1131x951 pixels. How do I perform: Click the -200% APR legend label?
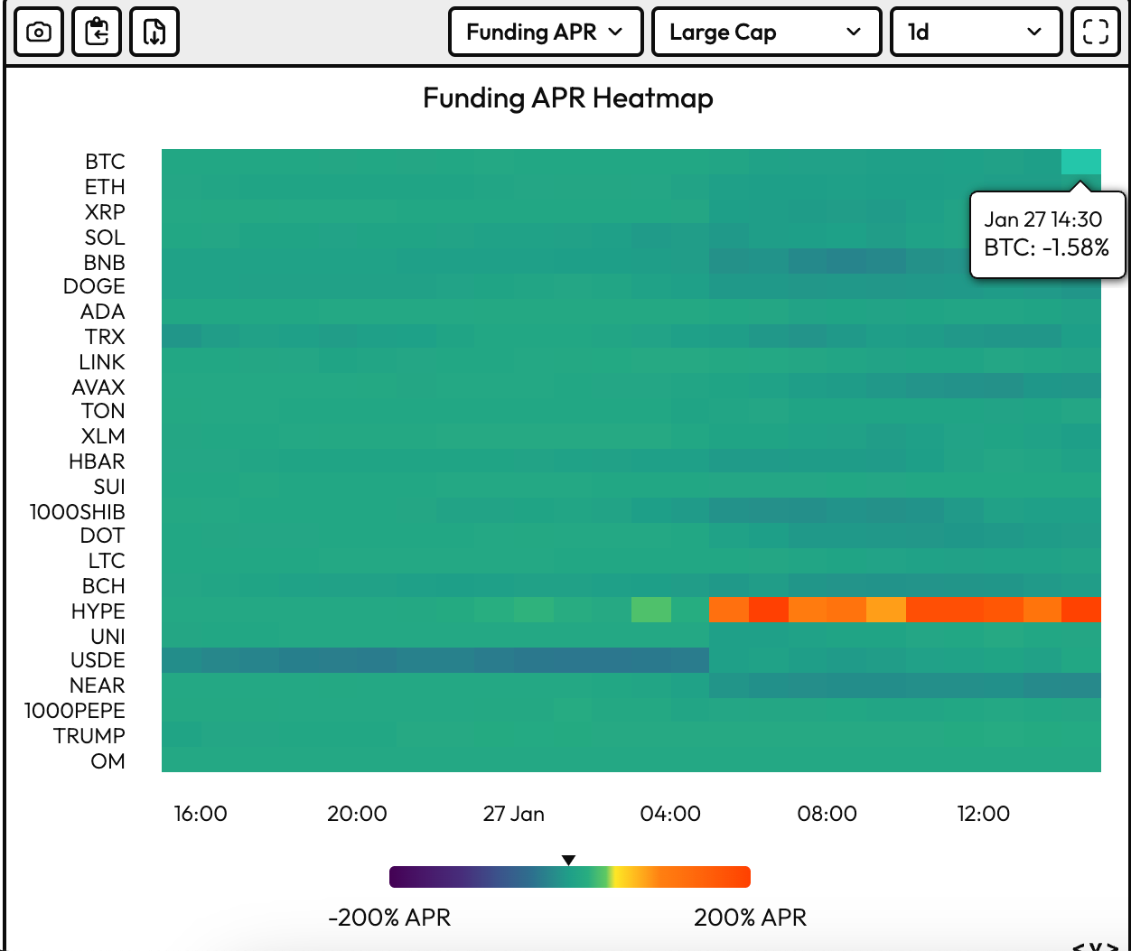point(389,918)
